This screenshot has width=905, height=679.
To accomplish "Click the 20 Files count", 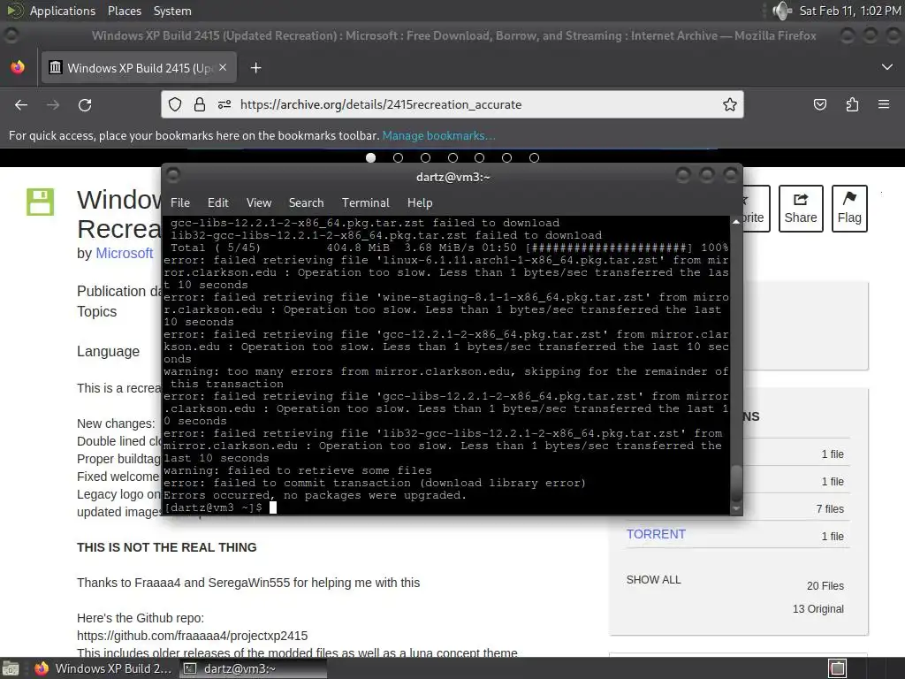I will (825, 585).
